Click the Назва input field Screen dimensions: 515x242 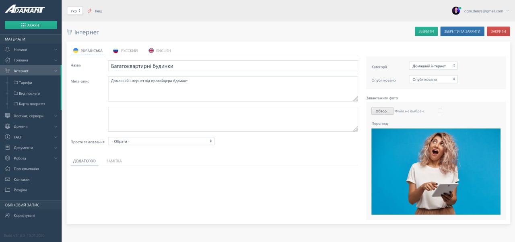233,66
